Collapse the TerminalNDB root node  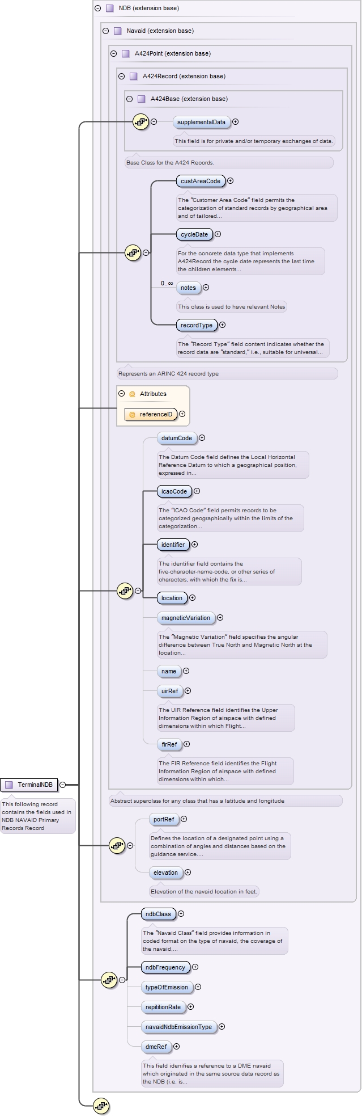pos(63,785)
